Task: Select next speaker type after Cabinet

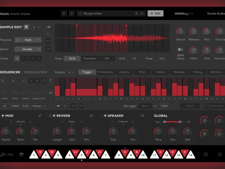Action: click(x=133, y=121)
